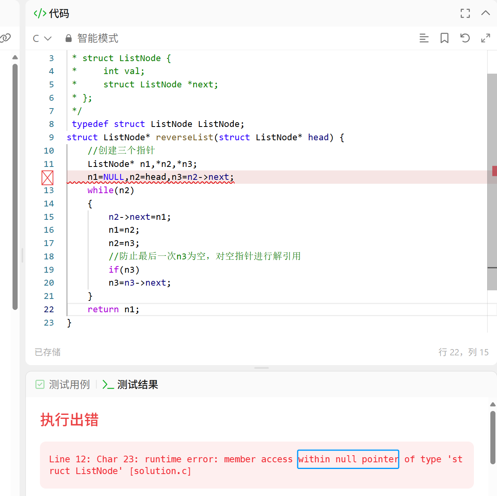497x496 pixels.
Task: Click the scroll up arrow of left pane
Action: (15, 57)
